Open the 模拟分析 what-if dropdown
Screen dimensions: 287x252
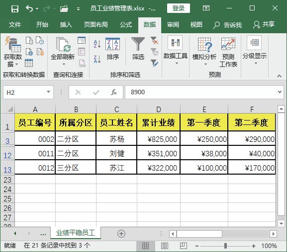click(x=204, y=52)
